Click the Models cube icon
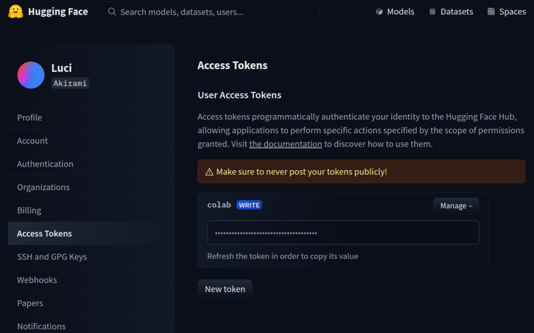The image size is (534, 333). (x=379, y=12)
